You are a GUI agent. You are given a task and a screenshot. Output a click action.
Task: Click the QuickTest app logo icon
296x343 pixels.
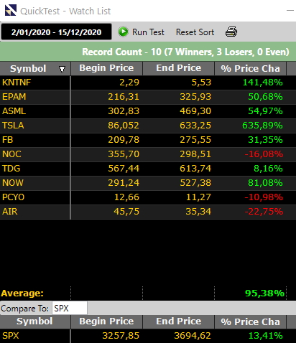tap(11, 11)
